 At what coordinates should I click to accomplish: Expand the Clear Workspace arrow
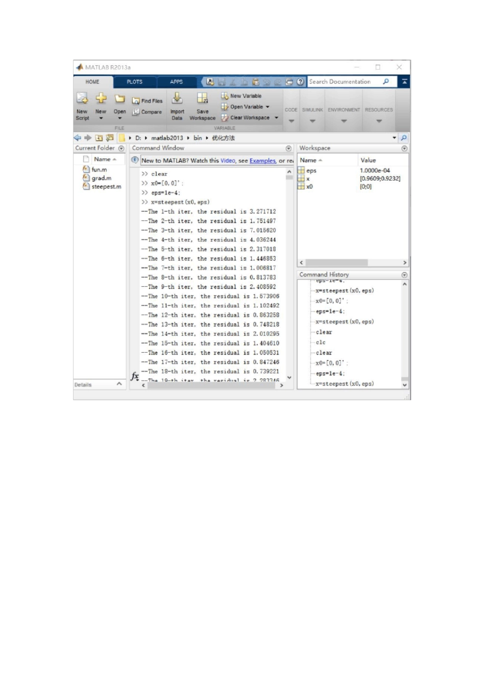coord(277,117)
